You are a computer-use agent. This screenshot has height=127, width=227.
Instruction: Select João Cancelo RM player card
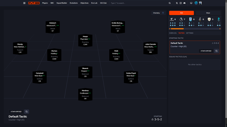(x=150, y=48)
